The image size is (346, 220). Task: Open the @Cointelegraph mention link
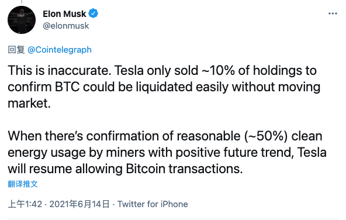pos(60,50)
